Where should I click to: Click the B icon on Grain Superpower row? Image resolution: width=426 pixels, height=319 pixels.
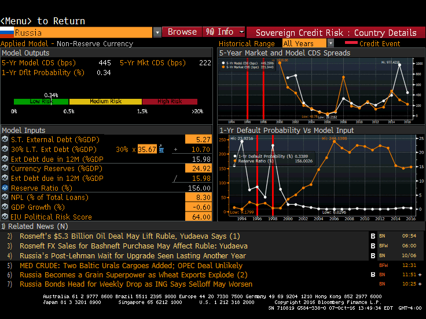tap(373, 275)
